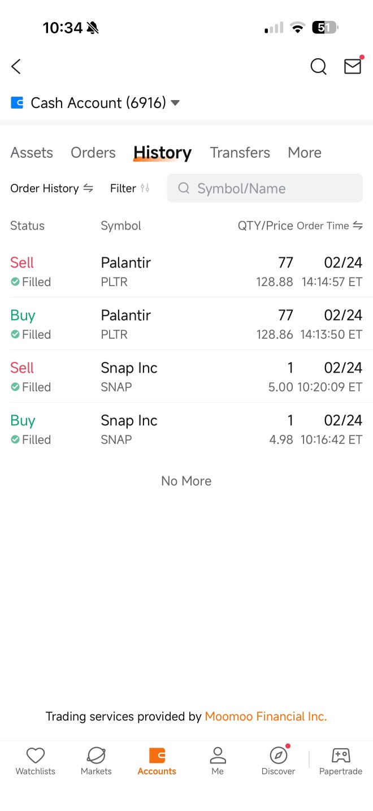Open Watchlists heart icon

36,756
